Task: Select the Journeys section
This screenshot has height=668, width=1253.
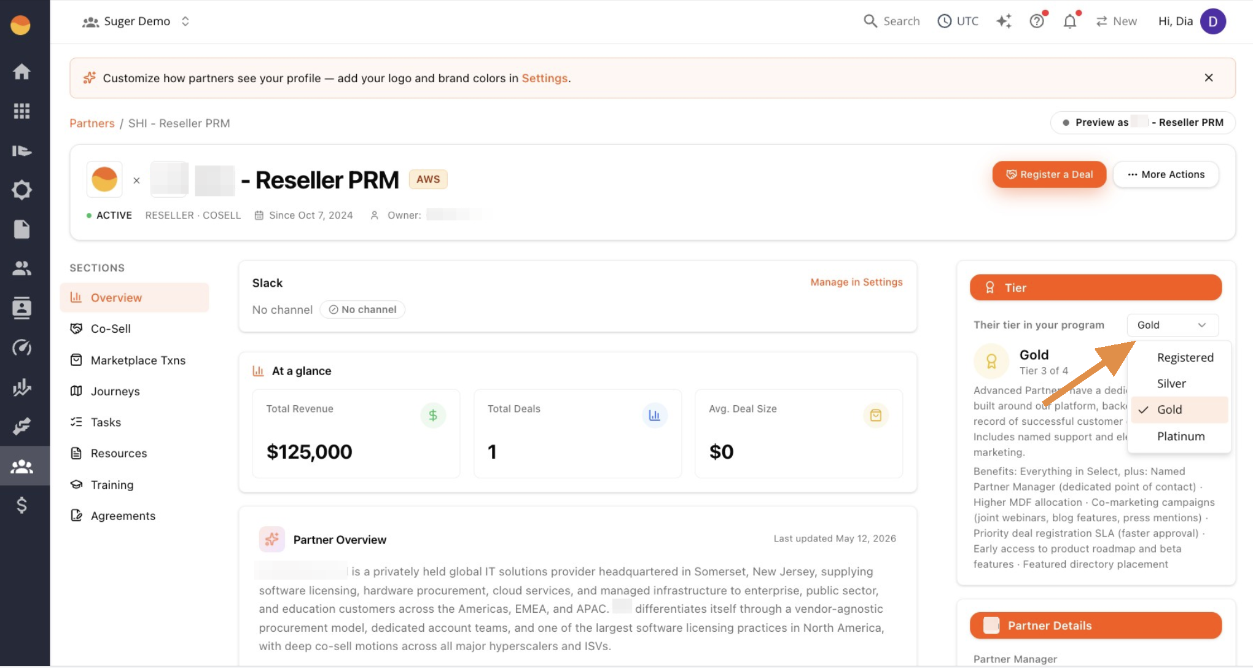Action: tap(134, 392)
